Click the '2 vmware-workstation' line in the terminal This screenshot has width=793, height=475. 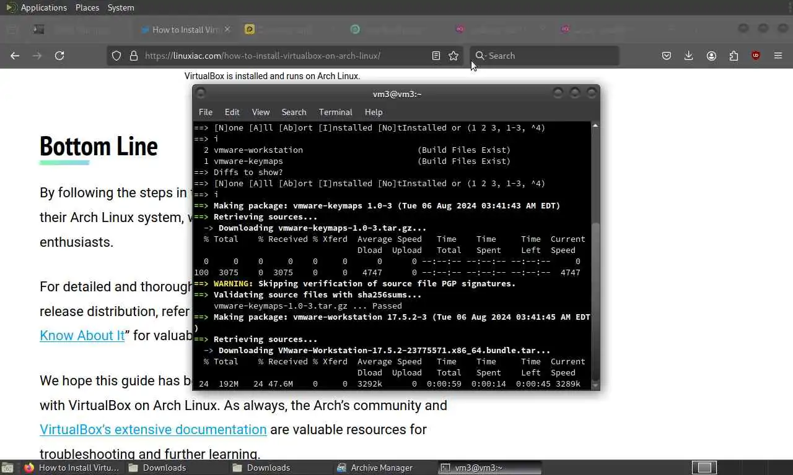[357, 150]
